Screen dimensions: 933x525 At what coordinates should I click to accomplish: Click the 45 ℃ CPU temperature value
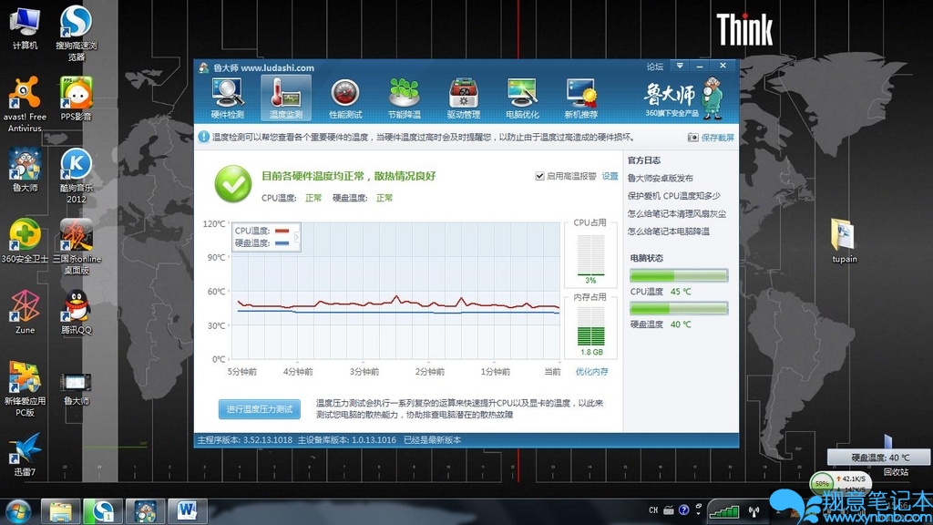click(x=680, y=292)
